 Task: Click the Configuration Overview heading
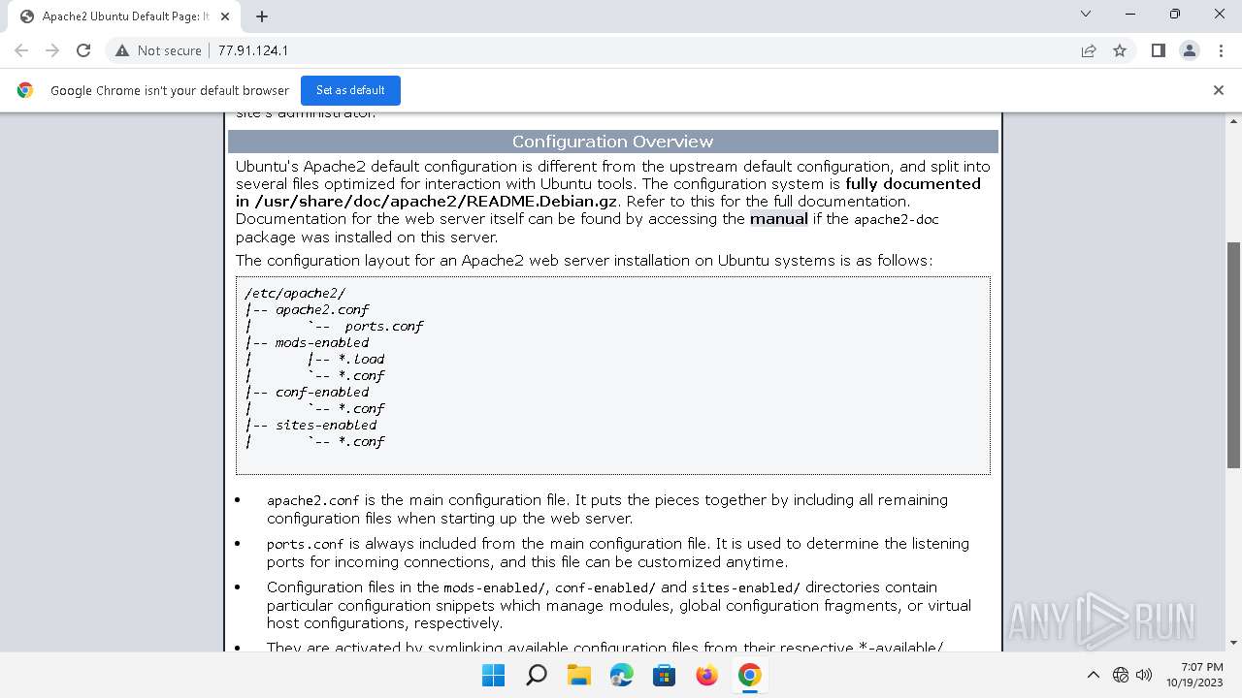(x=612, y=142)
